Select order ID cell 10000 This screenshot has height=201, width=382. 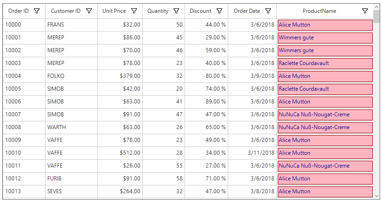[x=24, y=25]
